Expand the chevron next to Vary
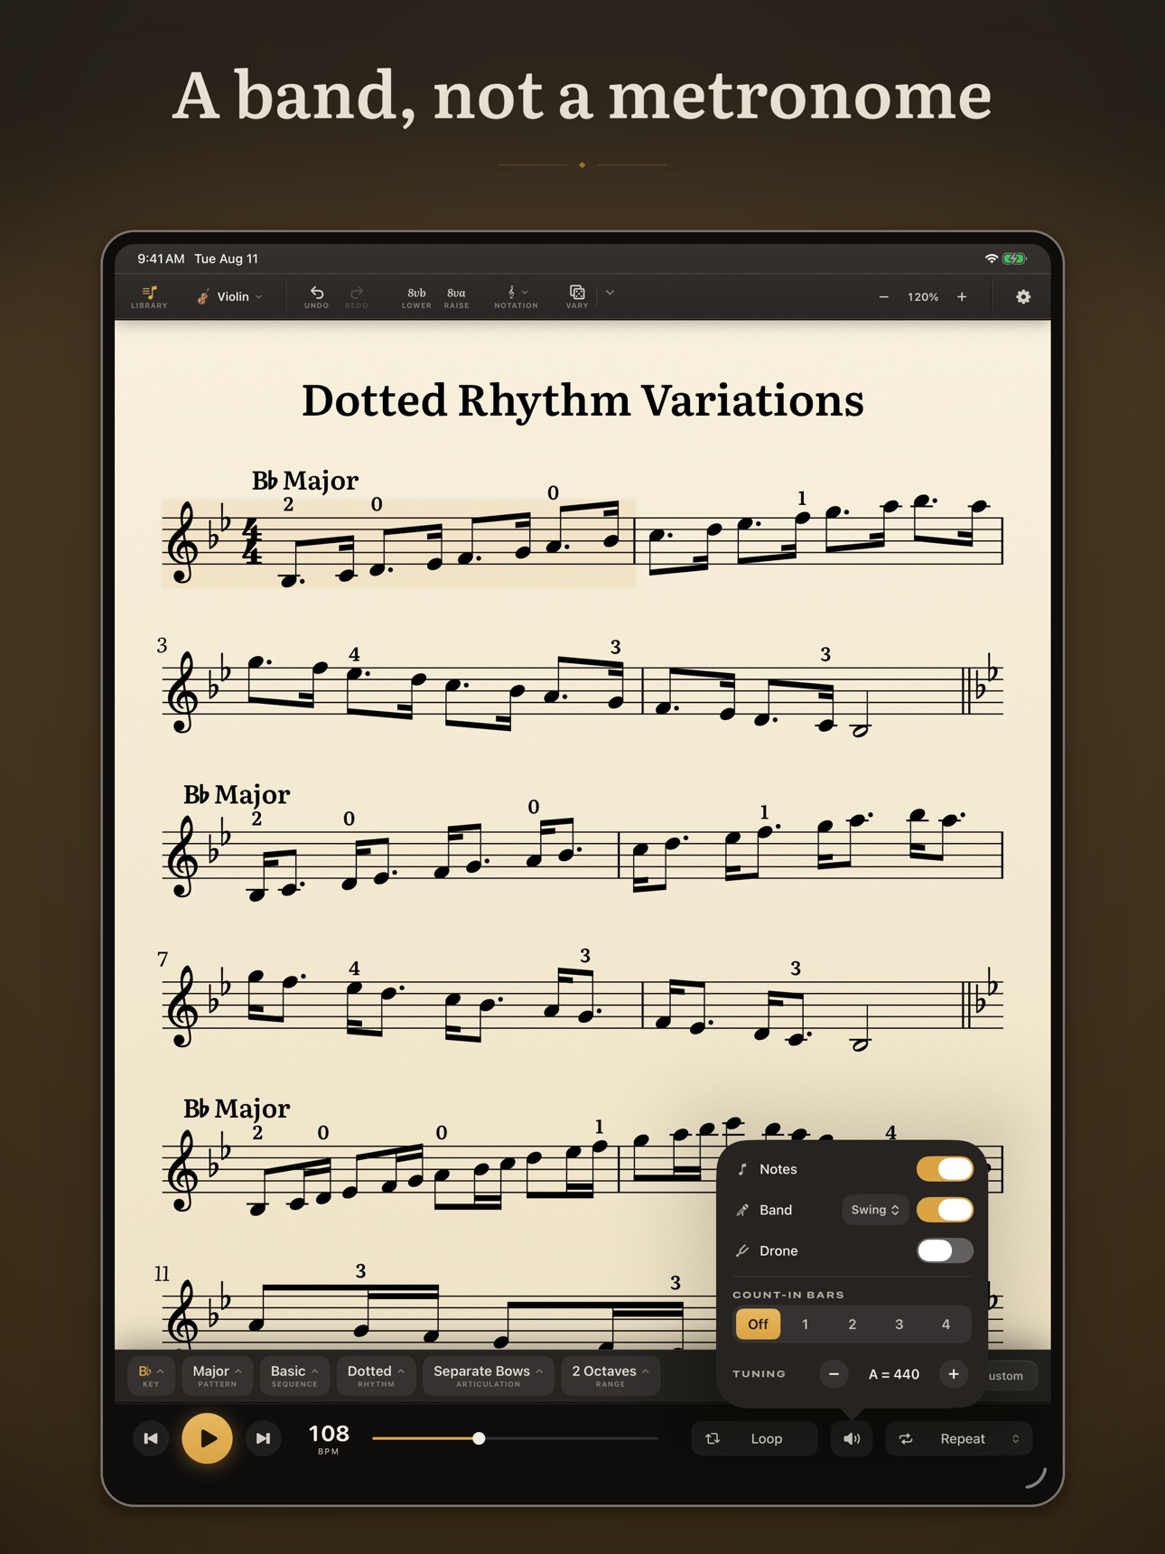 click(610, 293)
